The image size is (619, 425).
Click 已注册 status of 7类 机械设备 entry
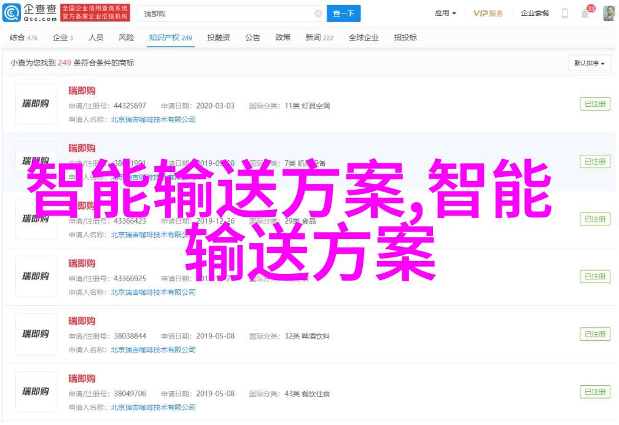click(595, 162)
